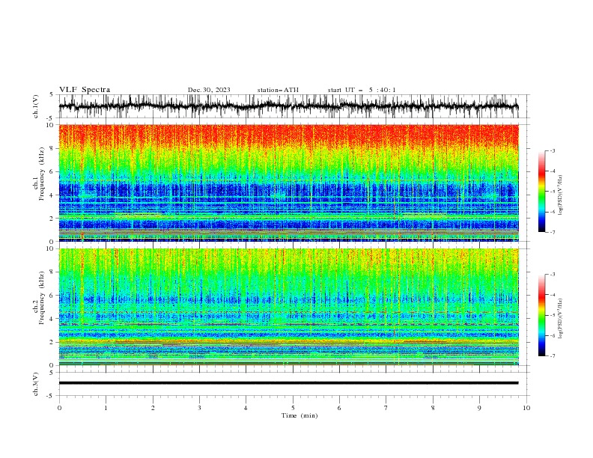Click the ch.2 colorbar log(PSD) label
This screenshot has height=458, width=593.
pos(560,319)
